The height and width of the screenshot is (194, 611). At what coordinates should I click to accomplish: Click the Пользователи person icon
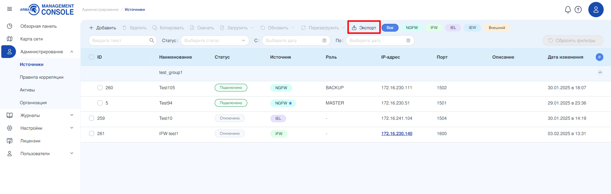point(10,154)
